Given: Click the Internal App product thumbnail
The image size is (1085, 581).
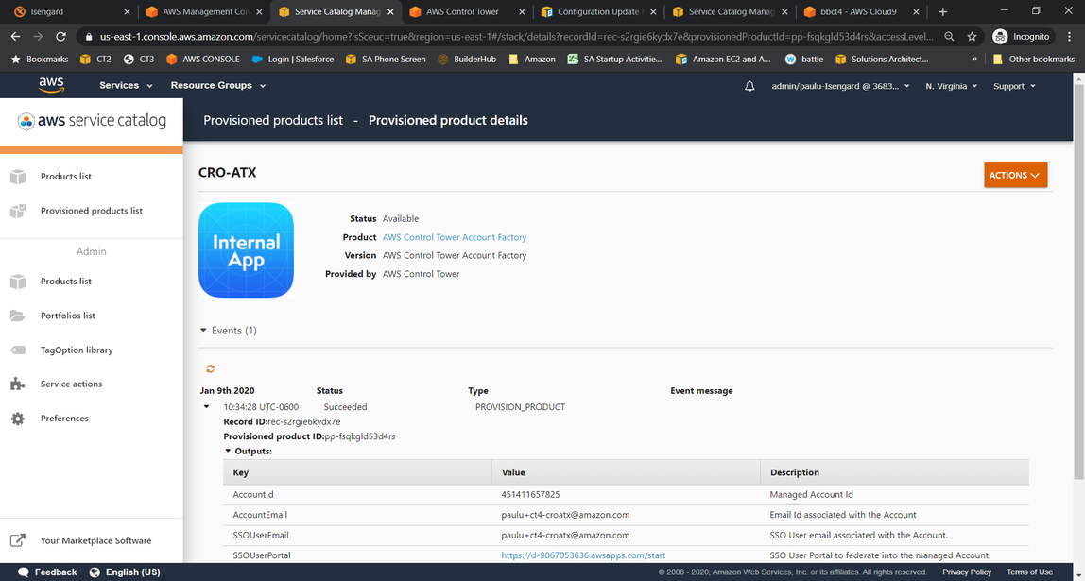Looking at the screenshot, I should click(x=246, y=250).
